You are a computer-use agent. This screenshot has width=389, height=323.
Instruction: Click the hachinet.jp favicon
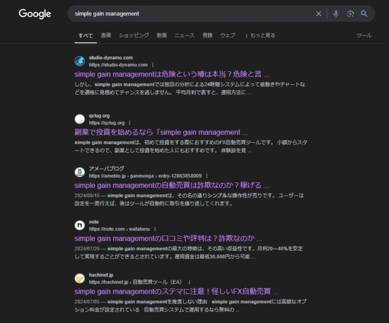79,278
